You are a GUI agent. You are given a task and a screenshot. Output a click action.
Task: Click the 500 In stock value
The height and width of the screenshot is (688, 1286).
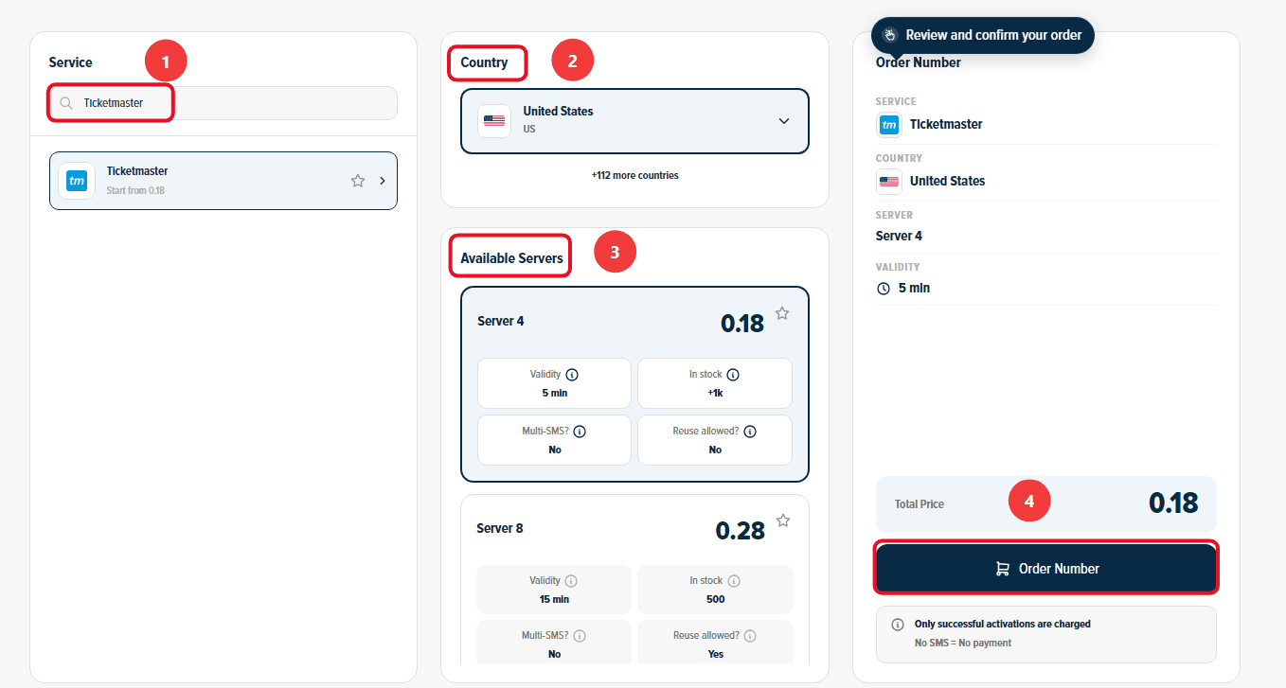(x=716, y=599)
